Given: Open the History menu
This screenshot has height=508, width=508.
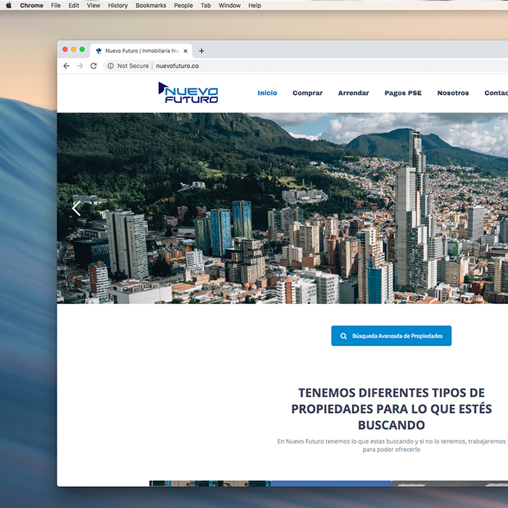Looking at the screenshot, I should (x=118, y=6).
